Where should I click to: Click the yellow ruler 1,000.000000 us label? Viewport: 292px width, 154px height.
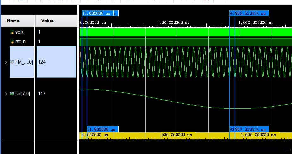(258, 135)
